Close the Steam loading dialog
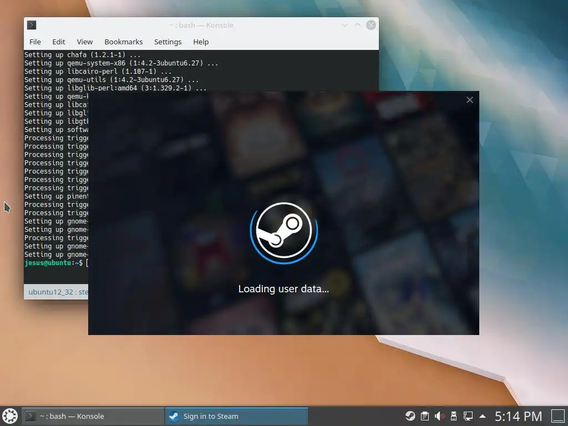The image size is (568, 426). (x=469, y=100)
